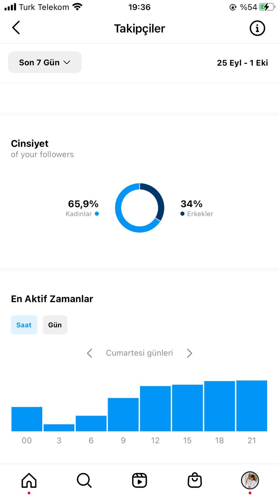Select the bar for hour 3
279x497 pixels.
[59, 428]
